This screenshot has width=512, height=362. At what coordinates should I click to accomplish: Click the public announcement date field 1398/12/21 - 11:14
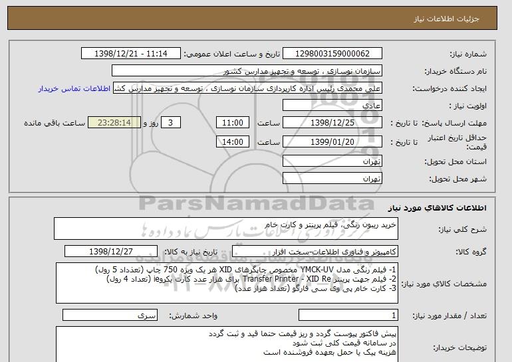tap(130, 54)
